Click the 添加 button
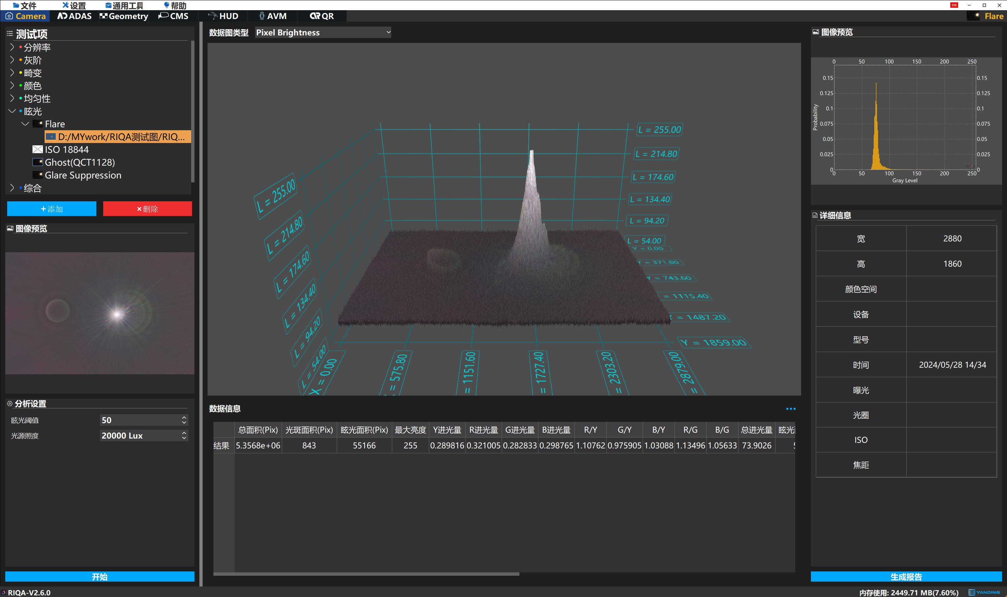 tap(51, 209)
